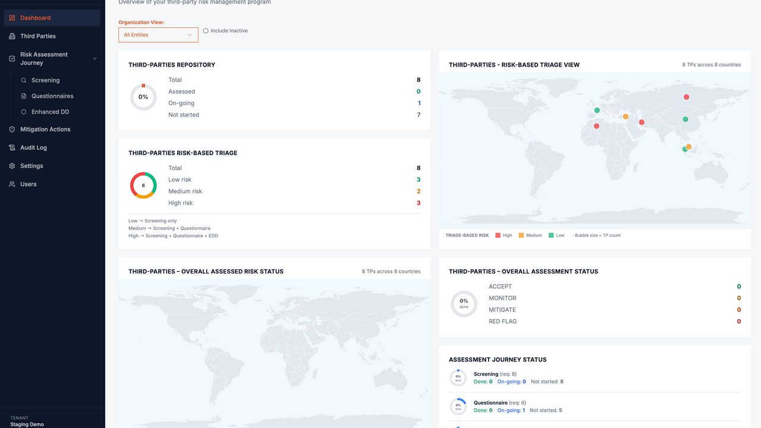Viewport: 761px width, 428px height.
Task: Click the Screening 0% done progress ring
Action: coord(458,378)
